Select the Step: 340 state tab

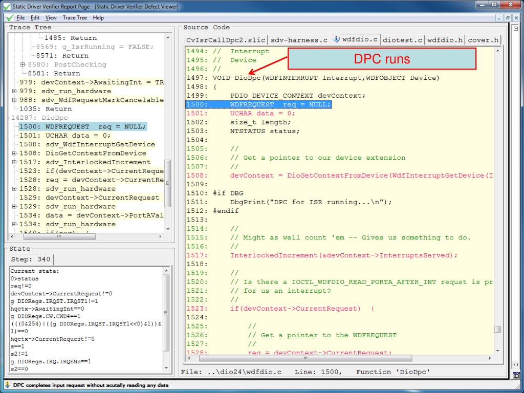click(x=31, y=259)
